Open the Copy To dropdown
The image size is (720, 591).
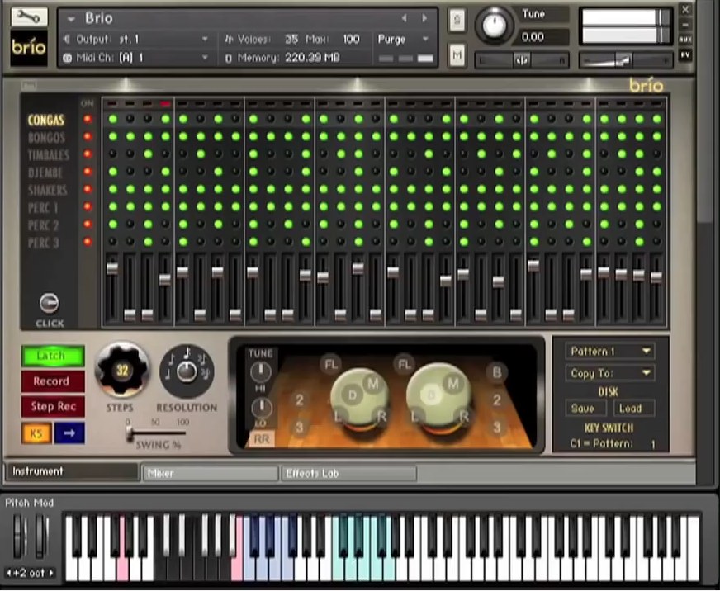click(x=610, y=373)
